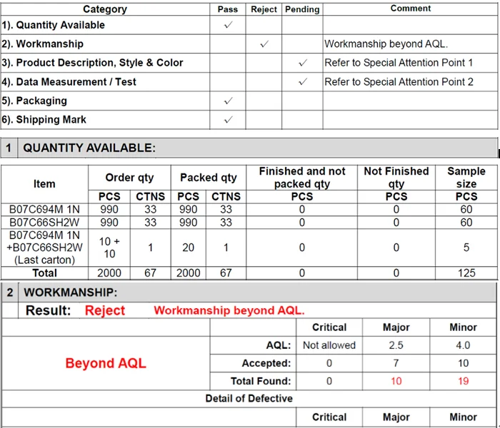The width and height of the screenshot is (500, 428).
Task: Click the Pass checkmark for Shipping Mark
Action: point(228,120)
